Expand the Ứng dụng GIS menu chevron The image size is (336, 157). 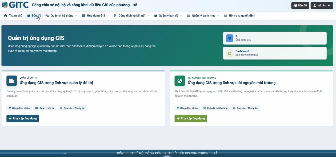point(108,16)
